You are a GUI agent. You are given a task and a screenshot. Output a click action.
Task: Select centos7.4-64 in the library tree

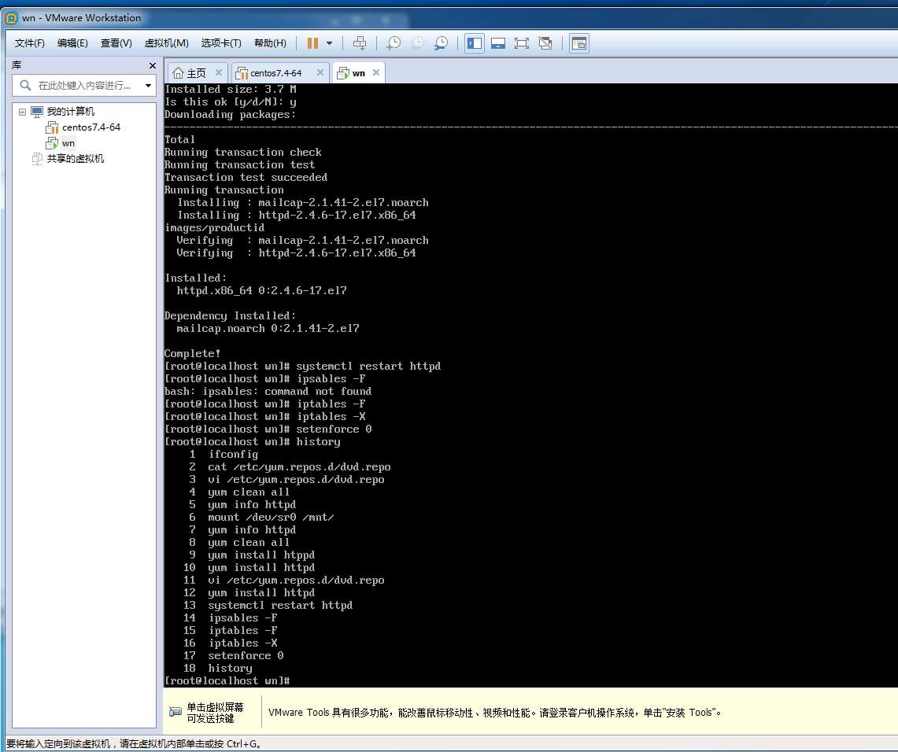(91, 127)
